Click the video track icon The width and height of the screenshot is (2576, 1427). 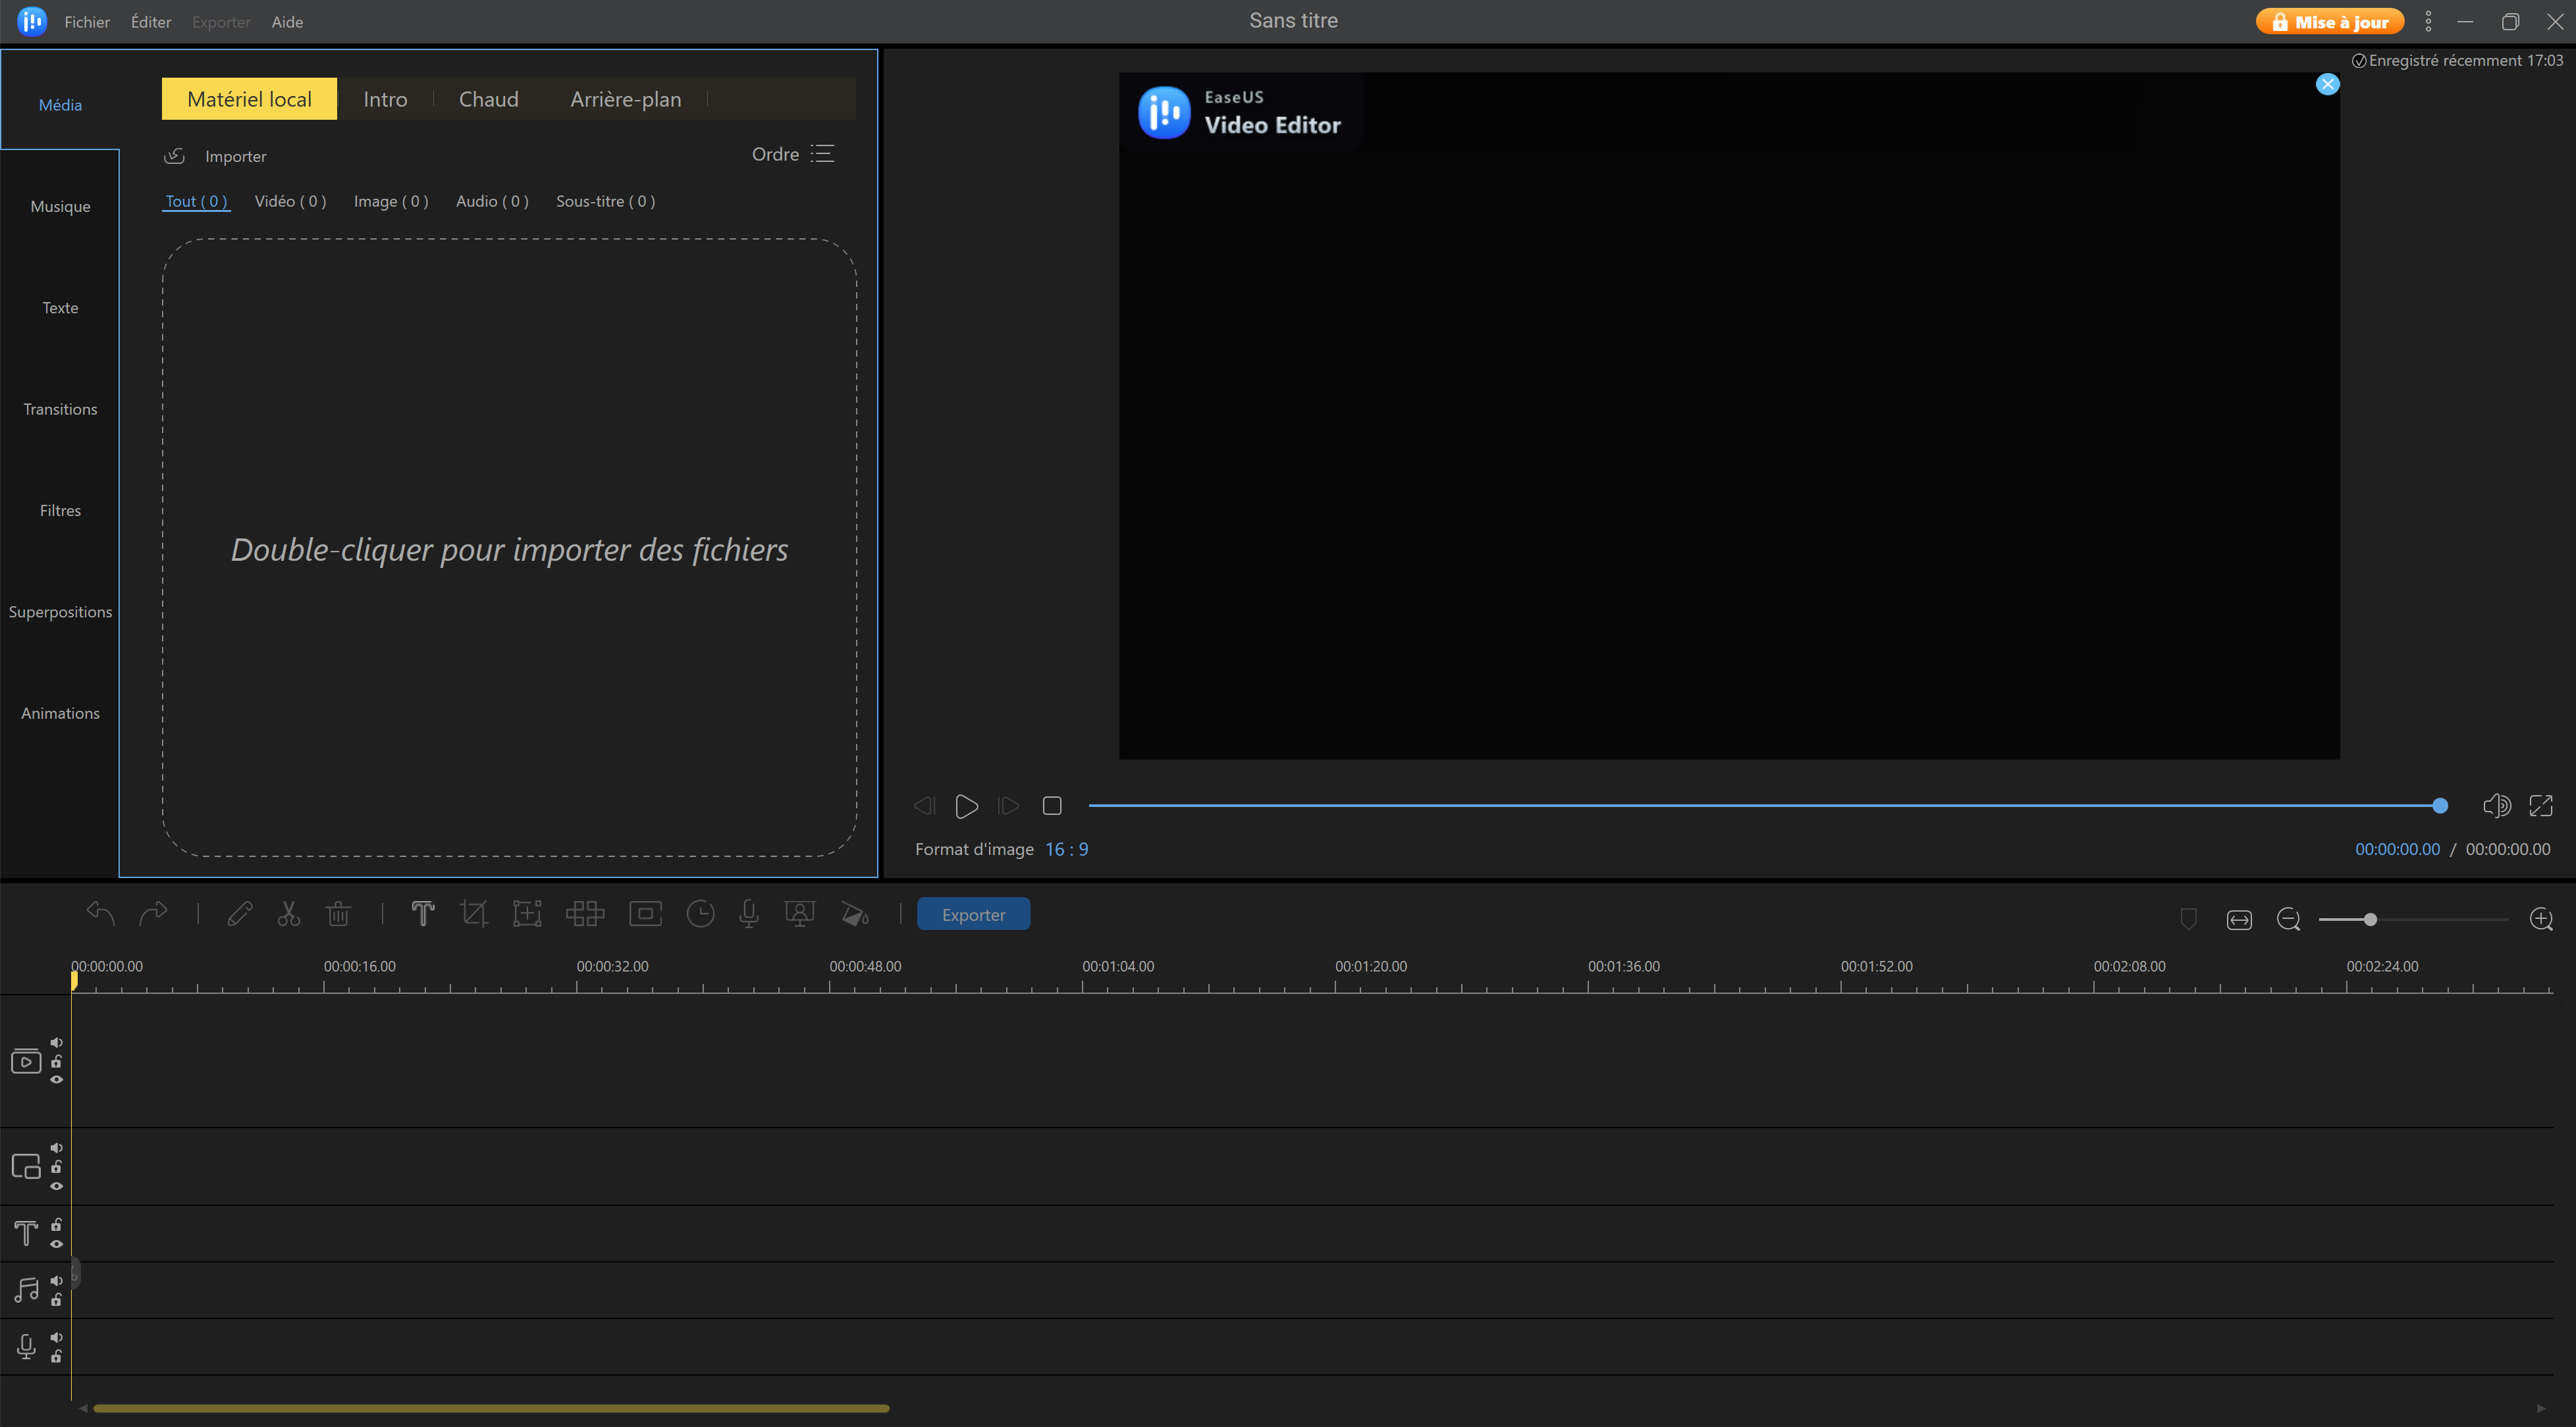tap(26, 1061)
